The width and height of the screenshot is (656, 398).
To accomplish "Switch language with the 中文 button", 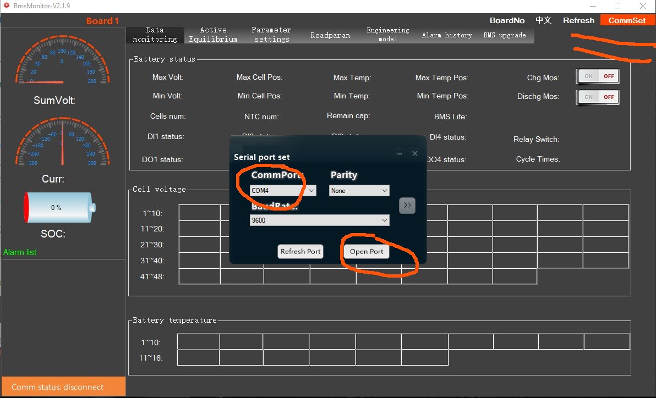I will [x=543, y=20].
